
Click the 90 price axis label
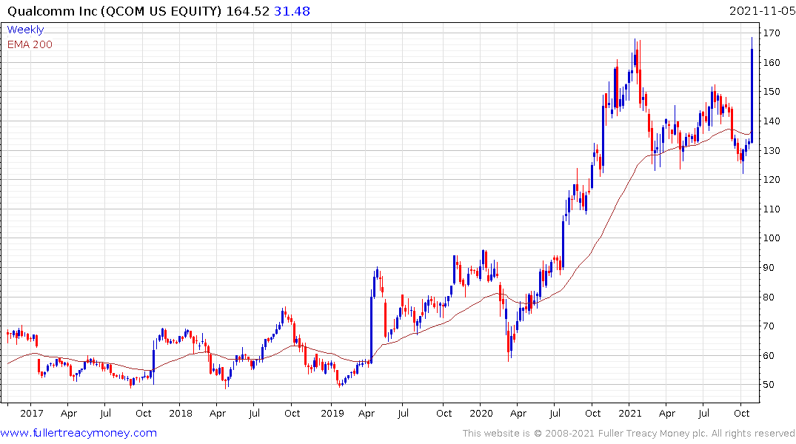[x=769, y=267]
